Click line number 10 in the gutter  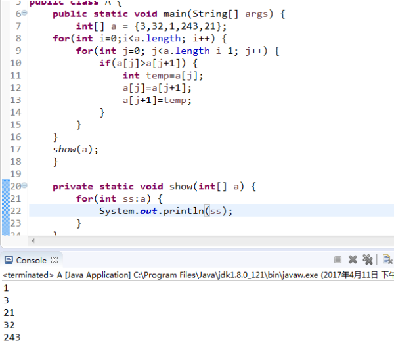pos(16,63)
